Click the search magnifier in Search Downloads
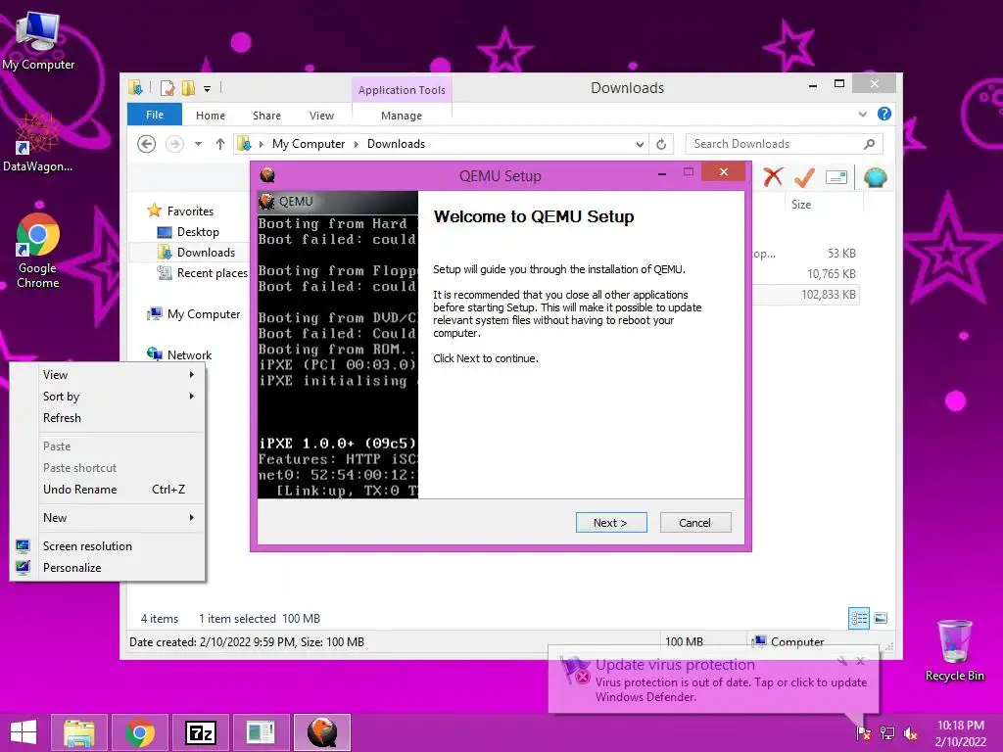 [869, 144]
